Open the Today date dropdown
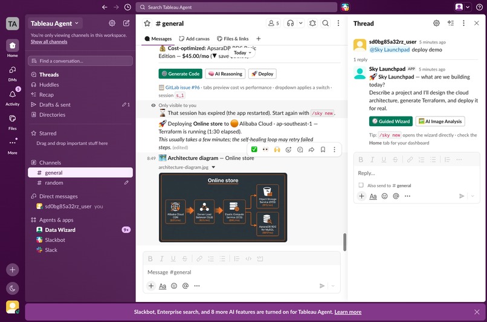Image resolution: width=487 pixels, height=322 pixels. [x=242, y=53]
